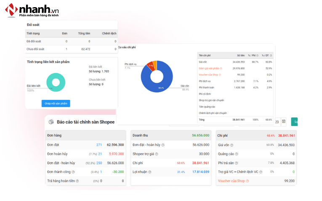Open the 21 Đơn hoàn hủy link
The width and height of the screenshot is (322, 201).
(100, 154)
